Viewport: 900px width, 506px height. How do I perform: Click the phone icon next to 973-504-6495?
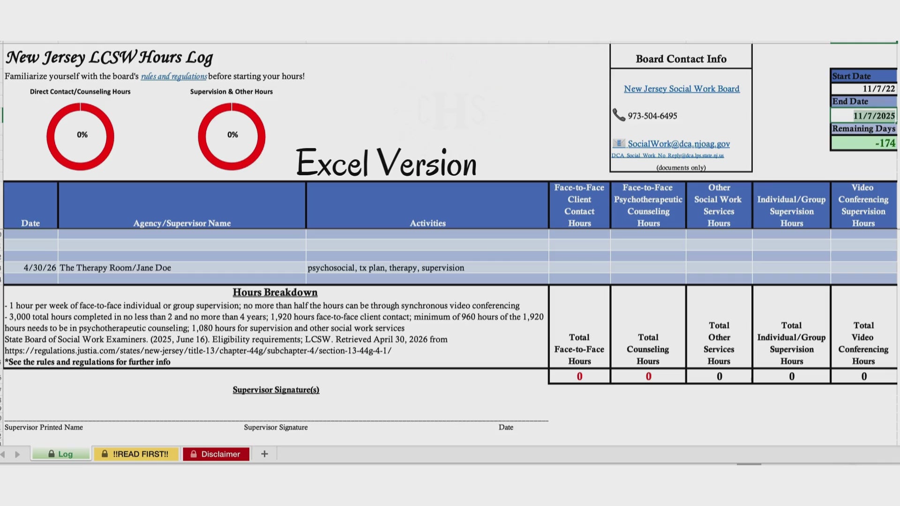[x=619, y=115]
